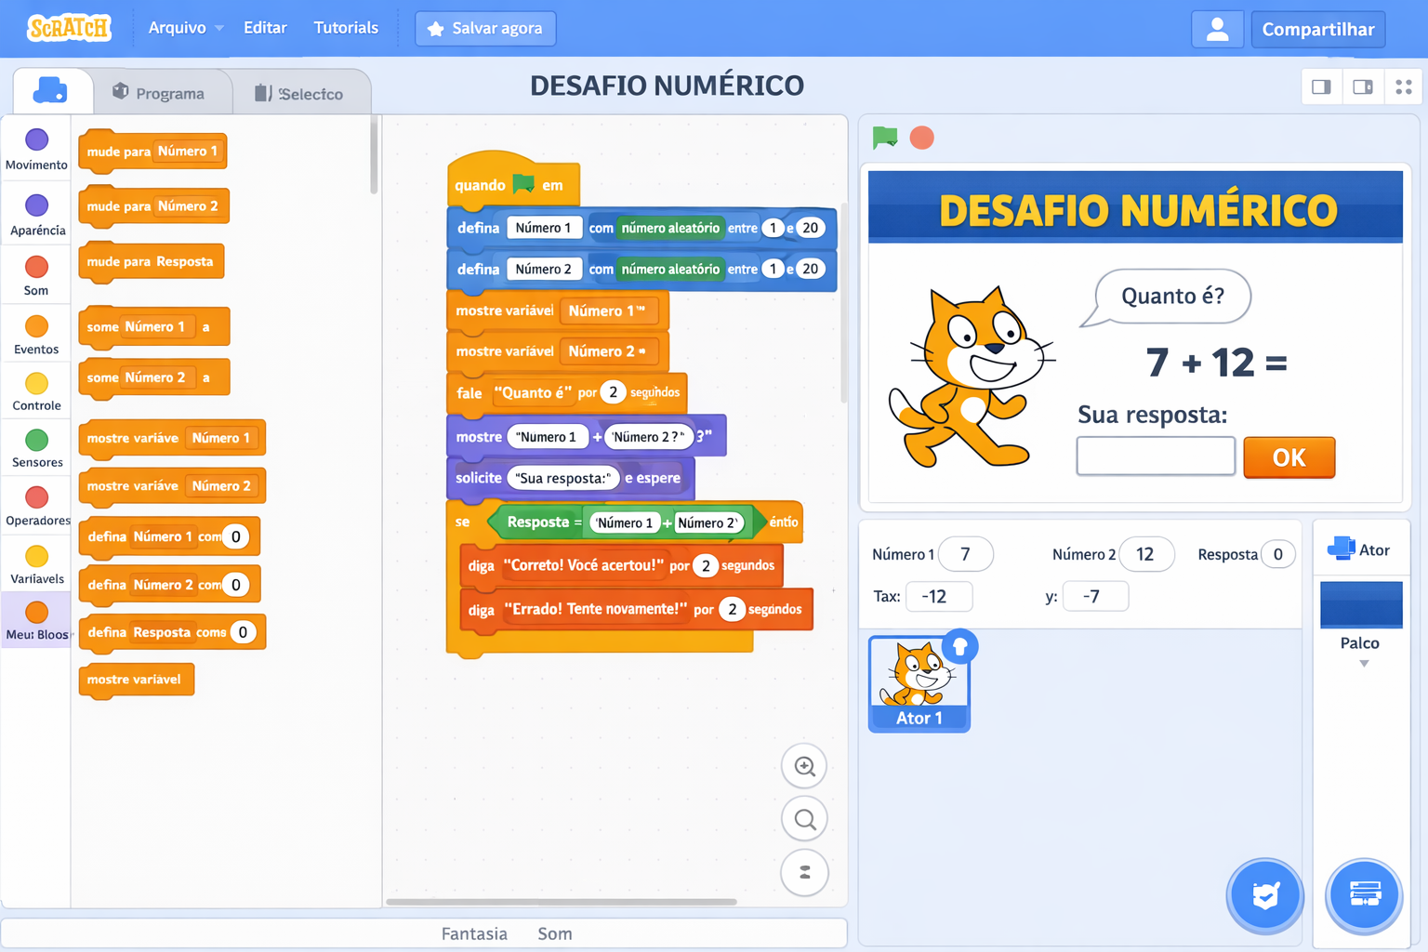Open the add backdrop picker below the stage panel
1428x952 pixels.
[x=1363, y=895]
